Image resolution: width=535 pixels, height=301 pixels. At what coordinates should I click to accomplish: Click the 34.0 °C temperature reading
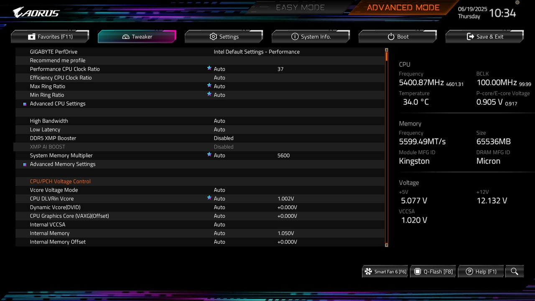[416, 102]
